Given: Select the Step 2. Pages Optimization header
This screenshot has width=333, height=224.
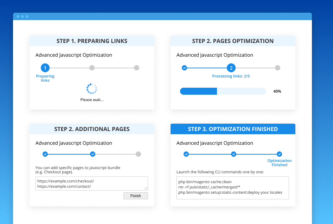Looking at the screenshot, I should tap(233, 41).
